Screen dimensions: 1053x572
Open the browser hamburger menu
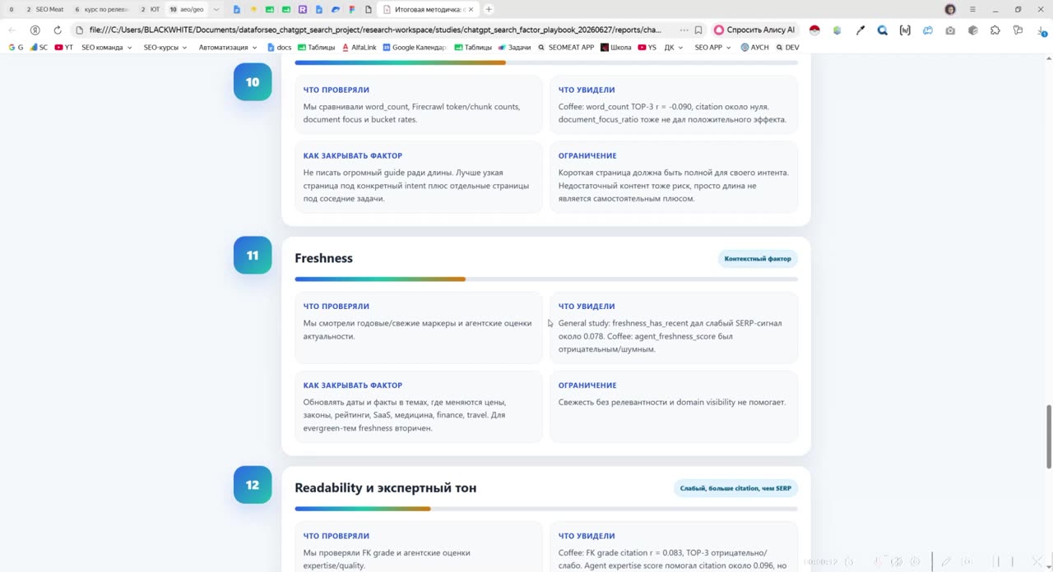point(972,9)
